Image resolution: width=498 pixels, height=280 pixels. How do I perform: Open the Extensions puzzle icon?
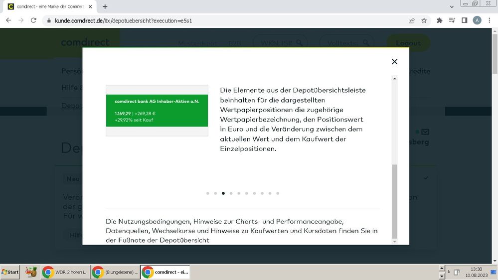click(440, 20)
